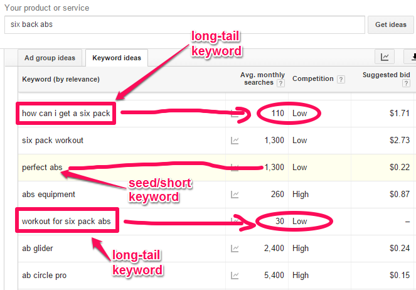
Task: Choose the 'ab glider' keyword
Action: 37,249
